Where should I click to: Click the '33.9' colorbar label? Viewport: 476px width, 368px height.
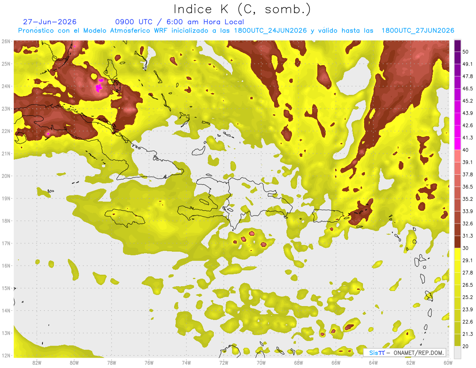(468, 211)
